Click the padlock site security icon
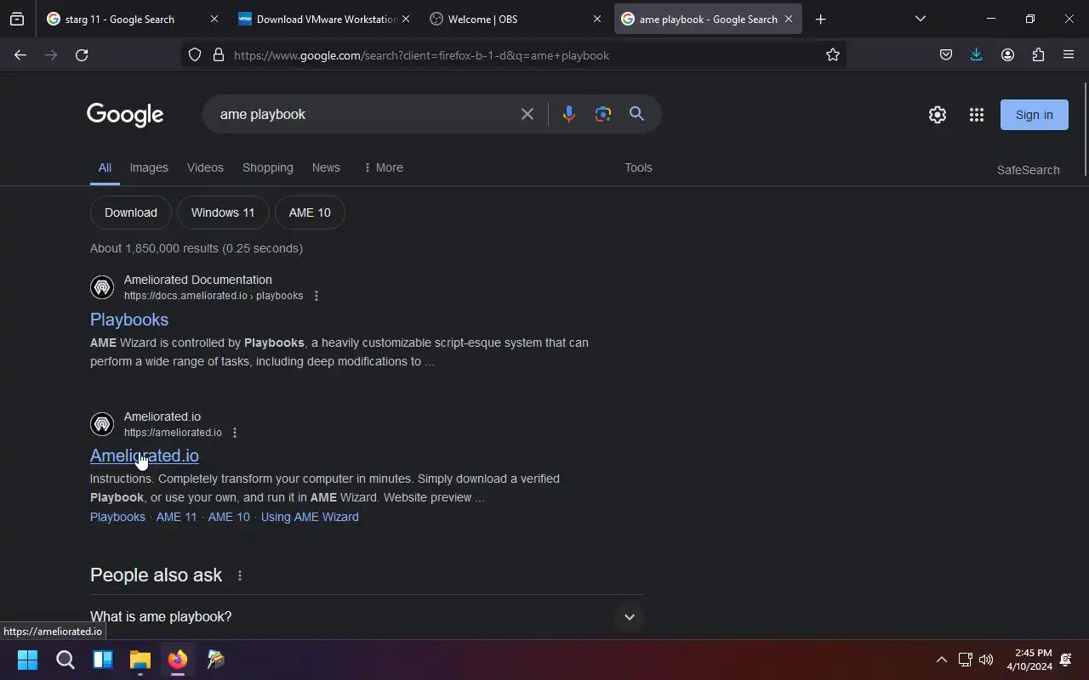1089x680 pixels. tap(219, 55)
